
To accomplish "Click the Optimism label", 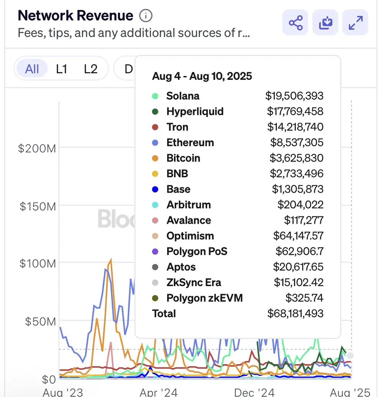I will pyautogui.click(x=190, y=236).
